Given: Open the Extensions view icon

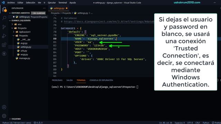Looking at the screenshot, I should (x=4, y=45).
